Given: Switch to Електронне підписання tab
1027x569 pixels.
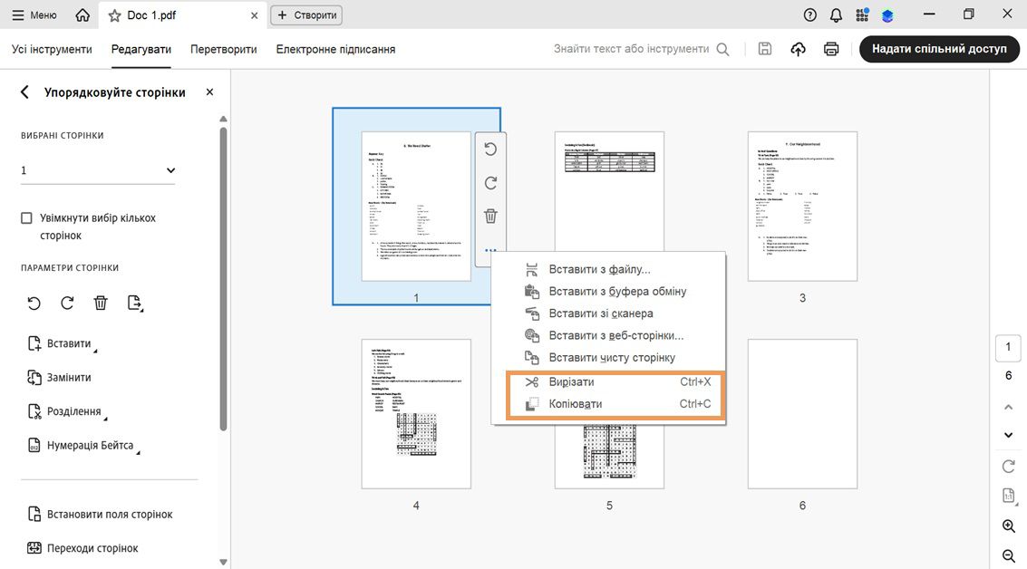Looking at the screenshot, I should [x=335, y=49].
